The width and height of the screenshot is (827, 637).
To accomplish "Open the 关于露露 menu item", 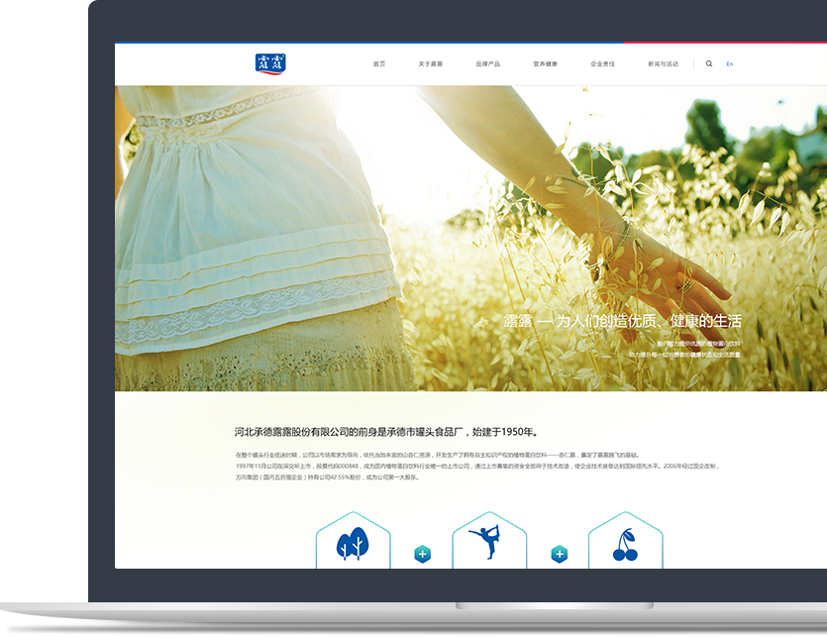I will coord(430,64).
